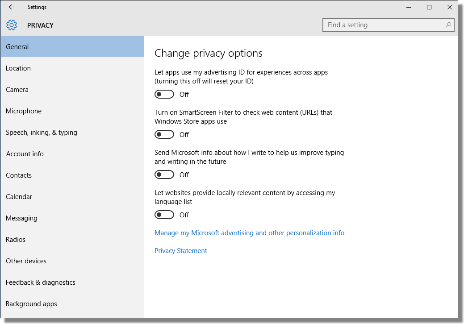The width and height of the screenshot is (464, 324).
Task: Open the Account info section
Action: pos(25,154)
